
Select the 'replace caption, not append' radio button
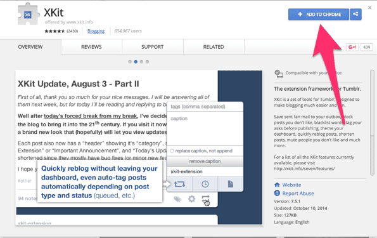pos(172,151)
